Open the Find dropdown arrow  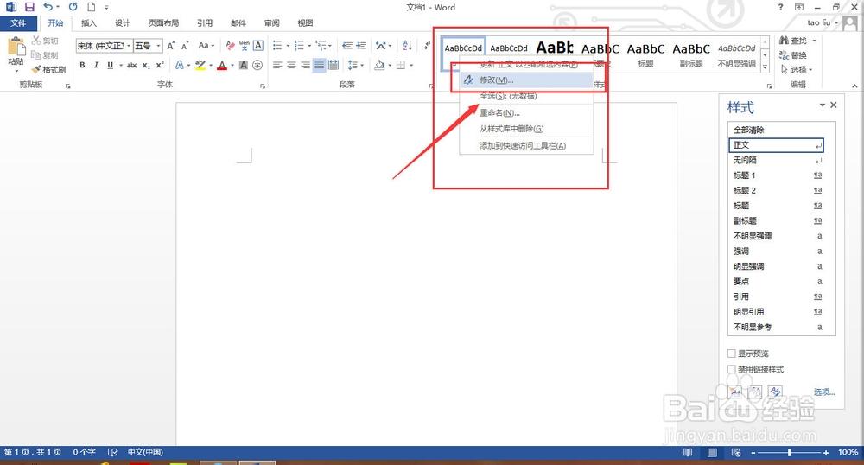pyautogui.click(x=815, y=41)
